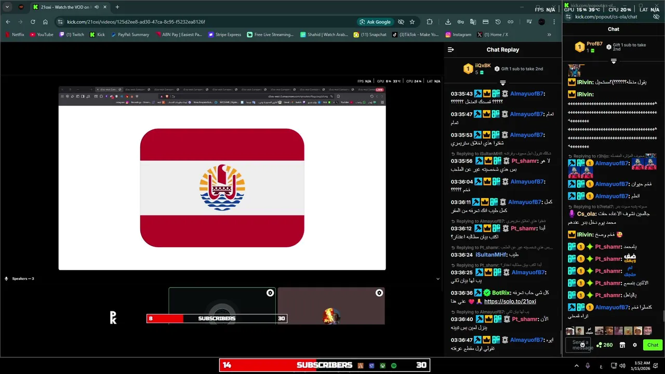Open the Chrome profile avatar
The height and width of the screenshot is (374, 665).
(x=542, y=22)
